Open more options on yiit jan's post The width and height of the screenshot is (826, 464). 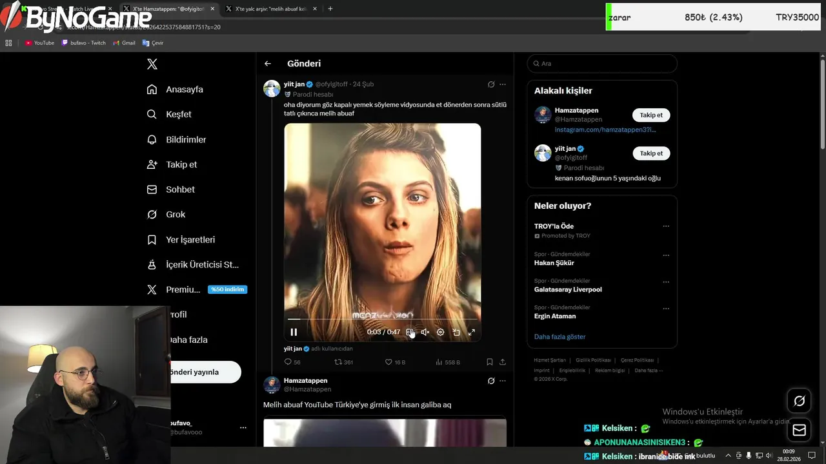(503, 84)
